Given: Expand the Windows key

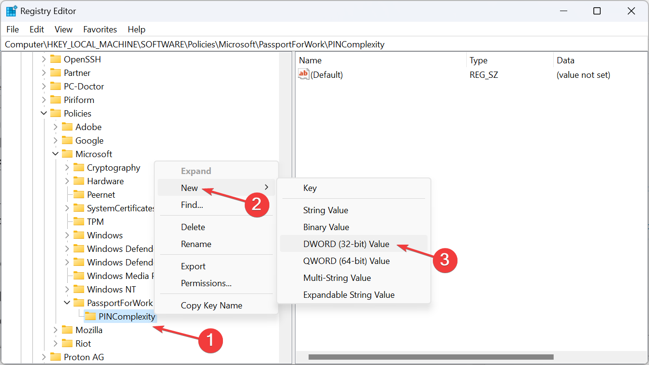Looking at the screenshot, I should click(67, 235).
